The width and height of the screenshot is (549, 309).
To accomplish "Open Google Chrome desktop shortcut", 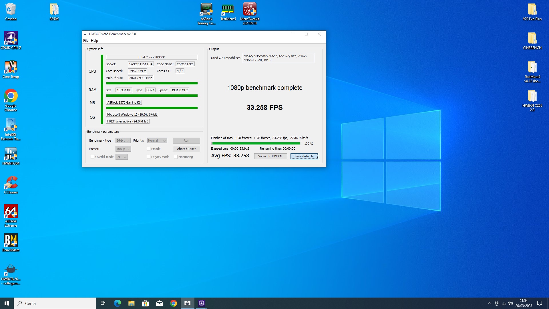I will point(11,100).
